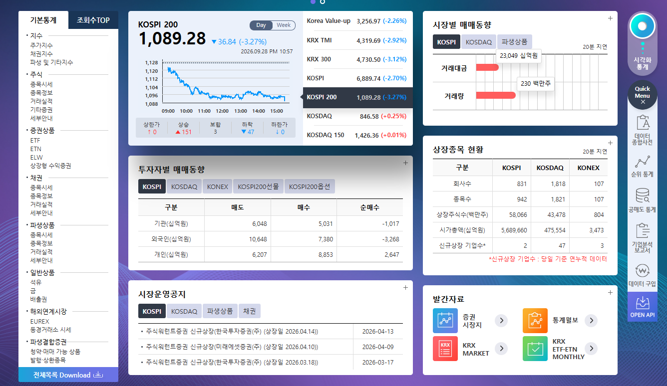Viewport: 667px width, 386px height.
Task: Open the ETF link under 증권상품
Action: pyautogui.click(x=35, y=141)
